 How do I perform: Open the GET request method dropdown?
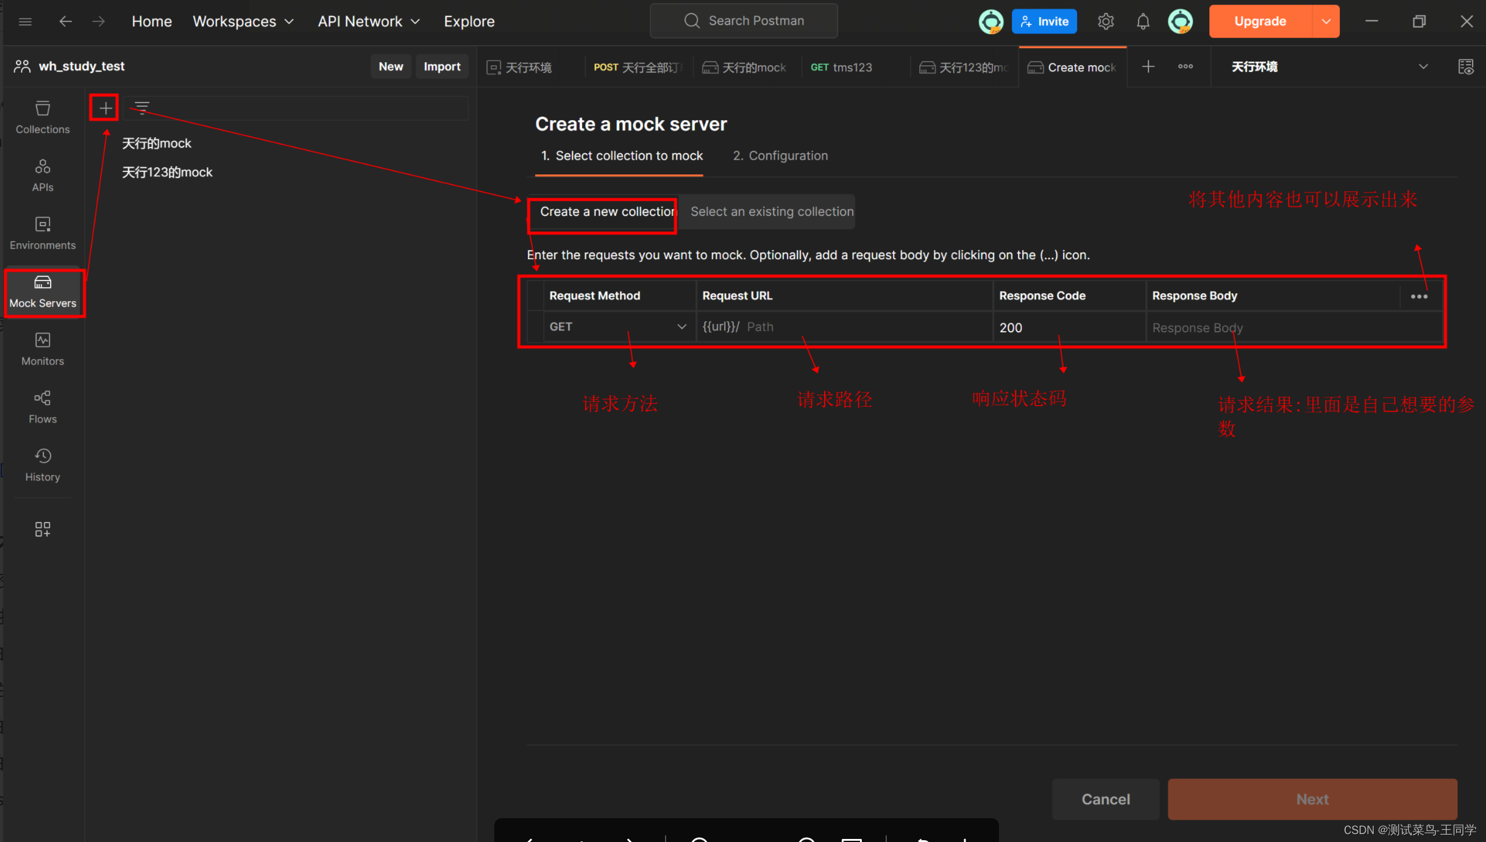pos(619,327)
